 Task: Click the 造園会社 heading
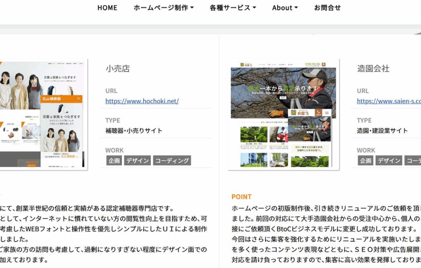373,69
